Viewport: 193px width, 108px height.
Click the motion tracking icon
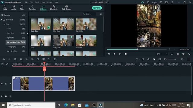pyautogui.click(x=49, y=59)
